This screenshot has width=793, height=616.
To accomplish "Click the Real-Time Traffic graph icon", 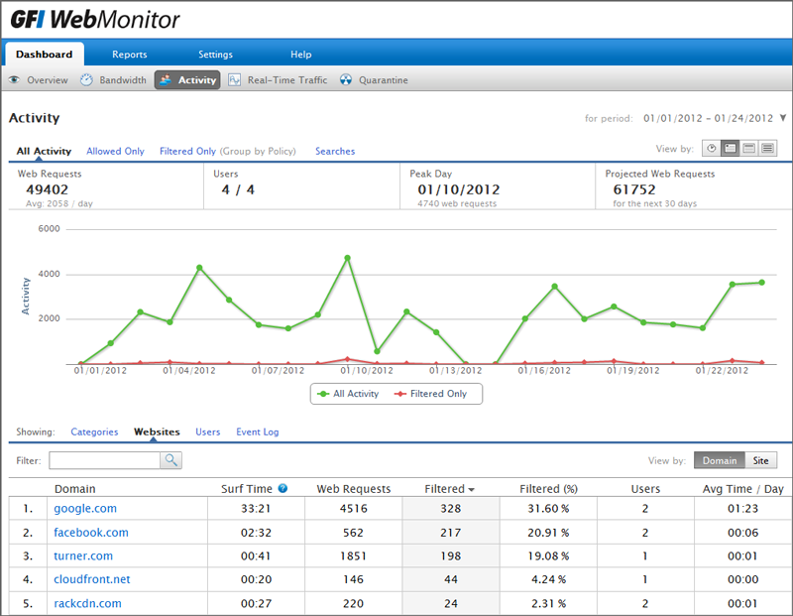I will click(x=234, y=80).
